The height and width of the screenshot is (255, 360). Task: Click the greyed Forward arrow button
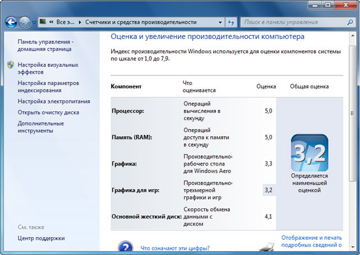(24, 22)
